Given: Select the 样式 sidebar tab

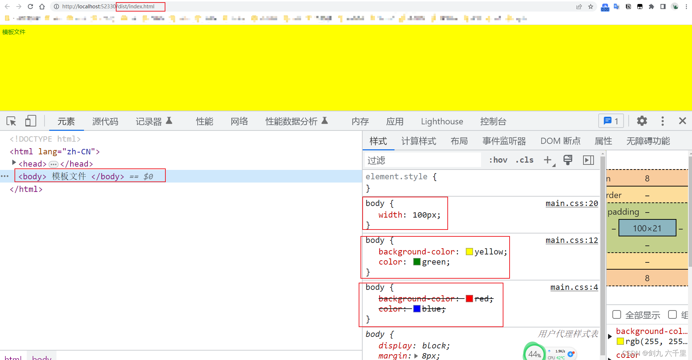Looking at the screenshot, I should point(378,141).
